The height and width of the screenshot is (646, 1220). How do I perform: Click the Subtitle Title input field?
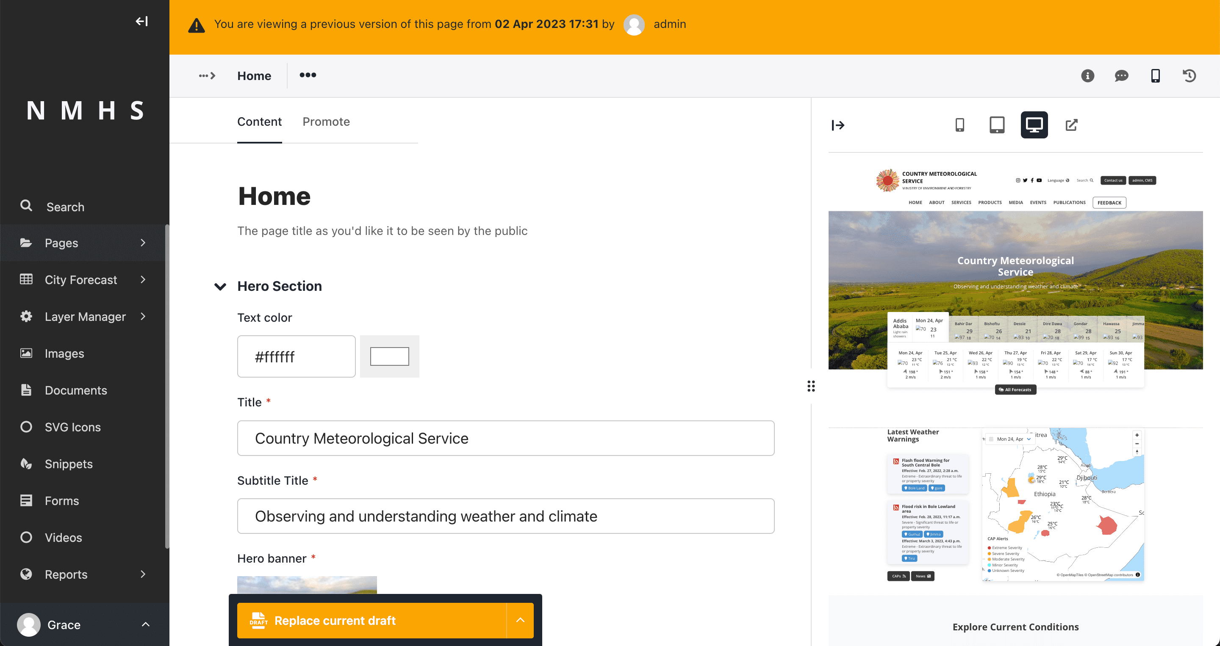506,516
